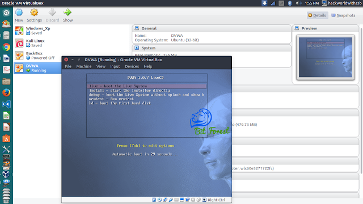Image resolution: width=363 pixels, height=204 pixels.
Task: Switch to the Details view
Action: pos(317,15)
